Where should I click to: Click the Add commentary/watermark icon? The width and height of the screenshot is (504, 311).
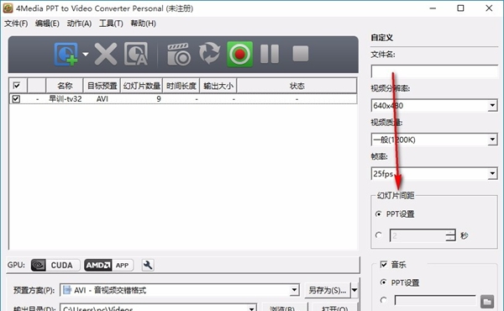136,54
